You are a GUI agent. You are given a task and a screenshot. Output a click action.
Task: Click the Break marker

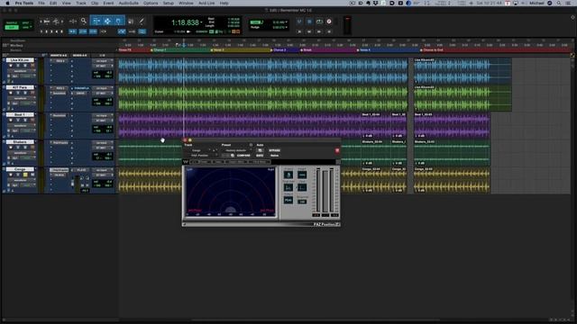(x=307, y=50)
